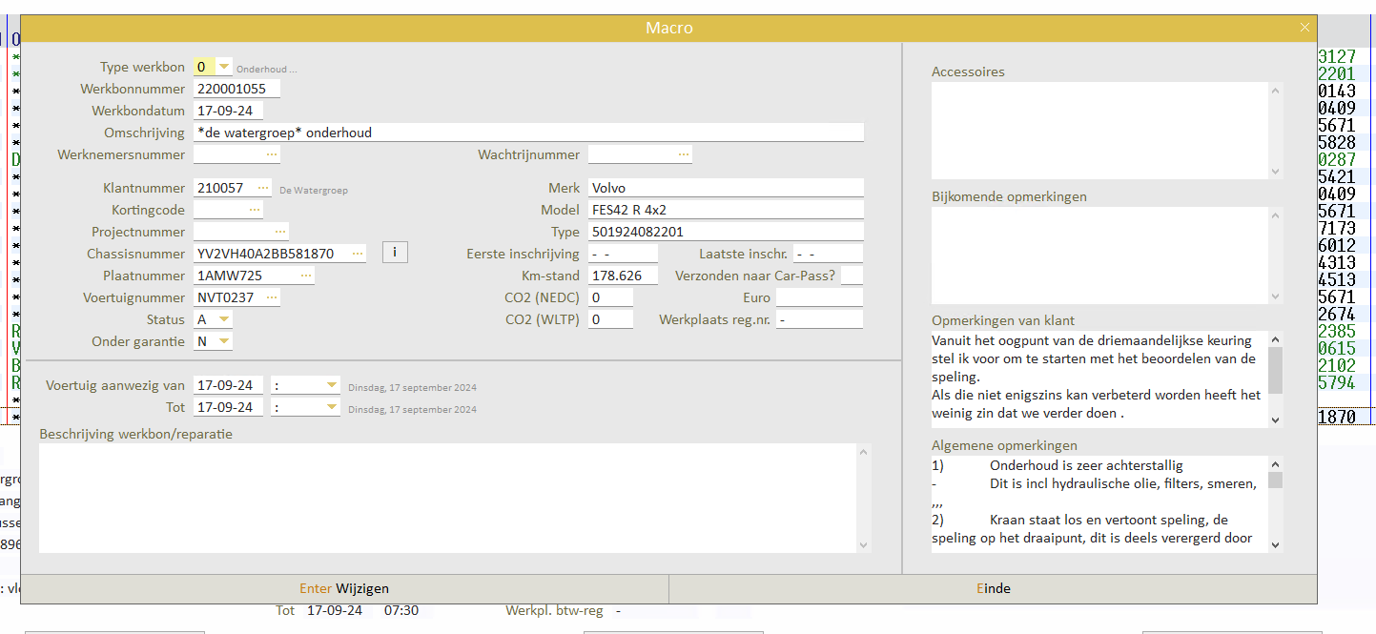
Task: Open lookup dots for Kortingcode
Action: [255, 210]
